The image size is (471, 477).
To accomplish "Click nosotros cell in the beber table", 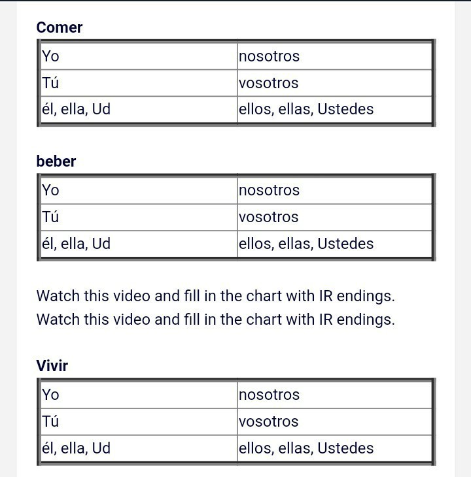I will (334, 190).
